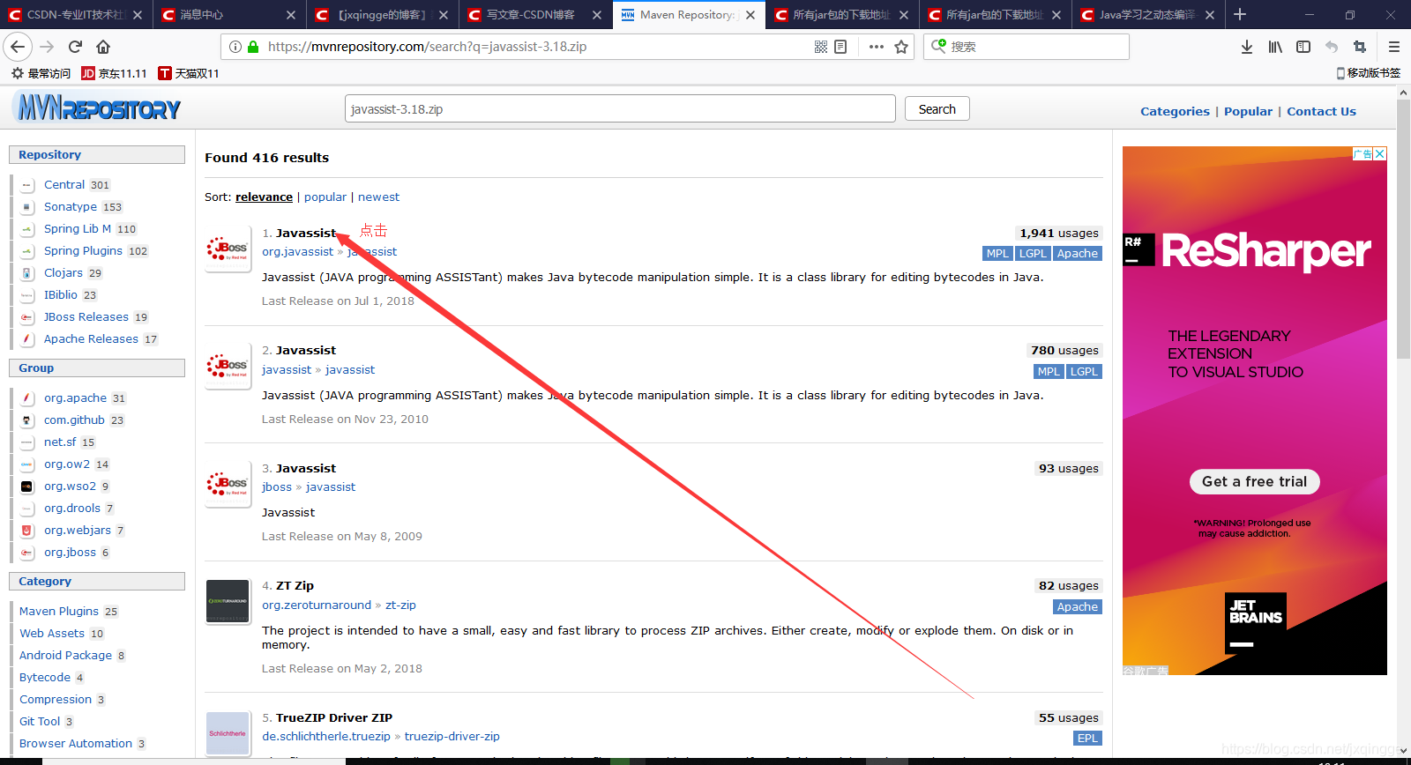Click the TrueZIP Driver ZIP logo thumbnail

pyautogui.click(x=228, y=734)
